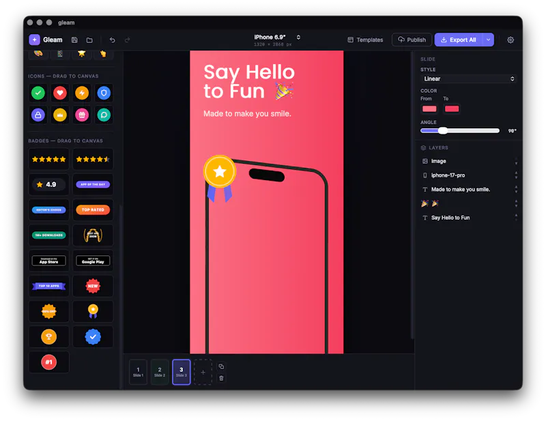
Task: Click the Publish button
Action: coord(412,40)
